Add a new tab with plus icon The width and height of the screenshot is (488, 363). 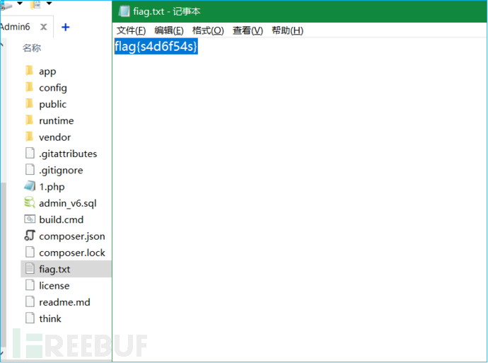click(65, 27)
